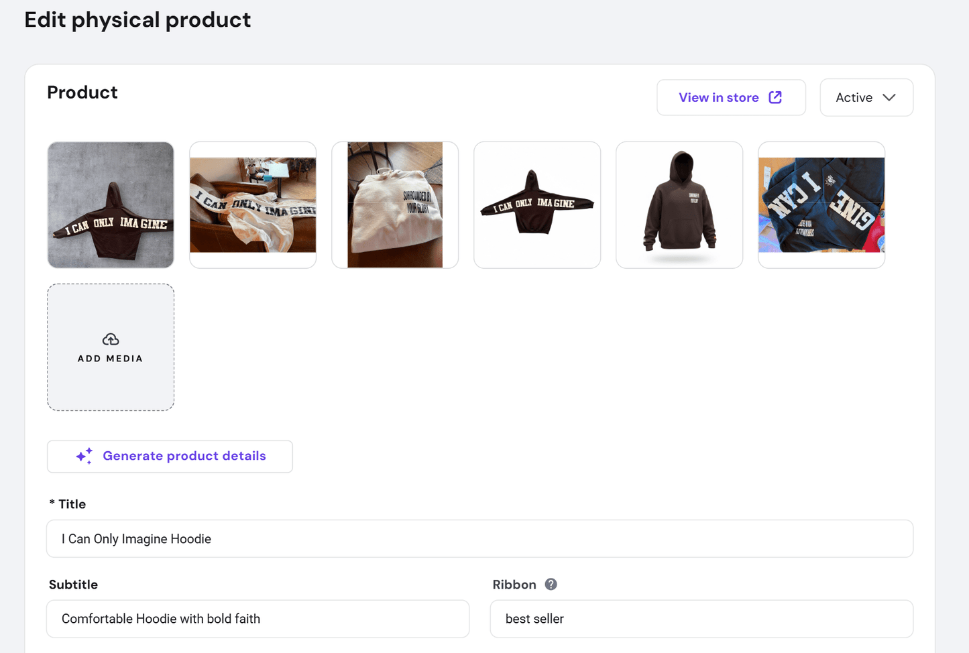Click the Ribbon help question mark icon
Screen dimensions: 969x653
point(551,584)
